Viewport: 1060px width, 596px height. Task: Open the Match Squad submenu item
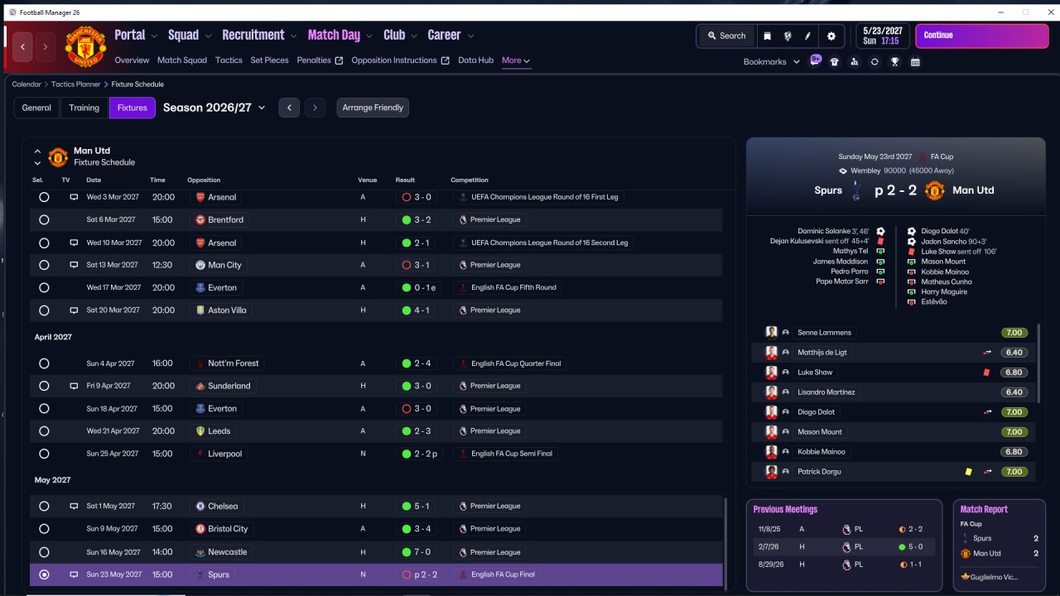tap(182, 60)
